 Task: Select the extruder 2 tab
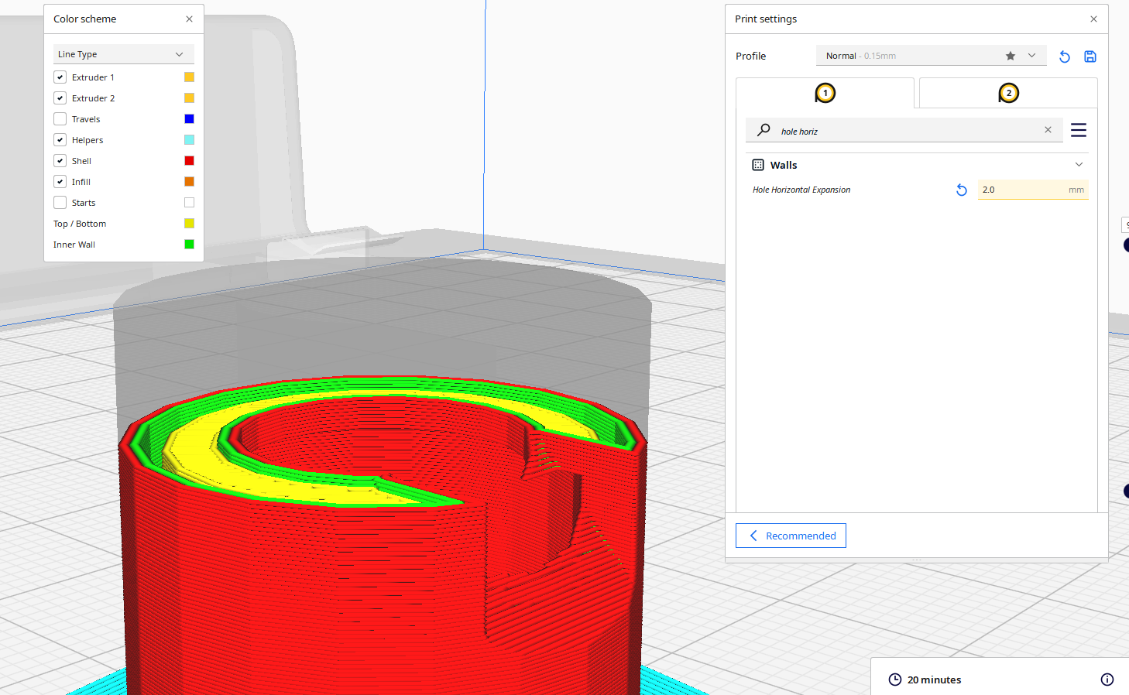(x=1008, y=93)
